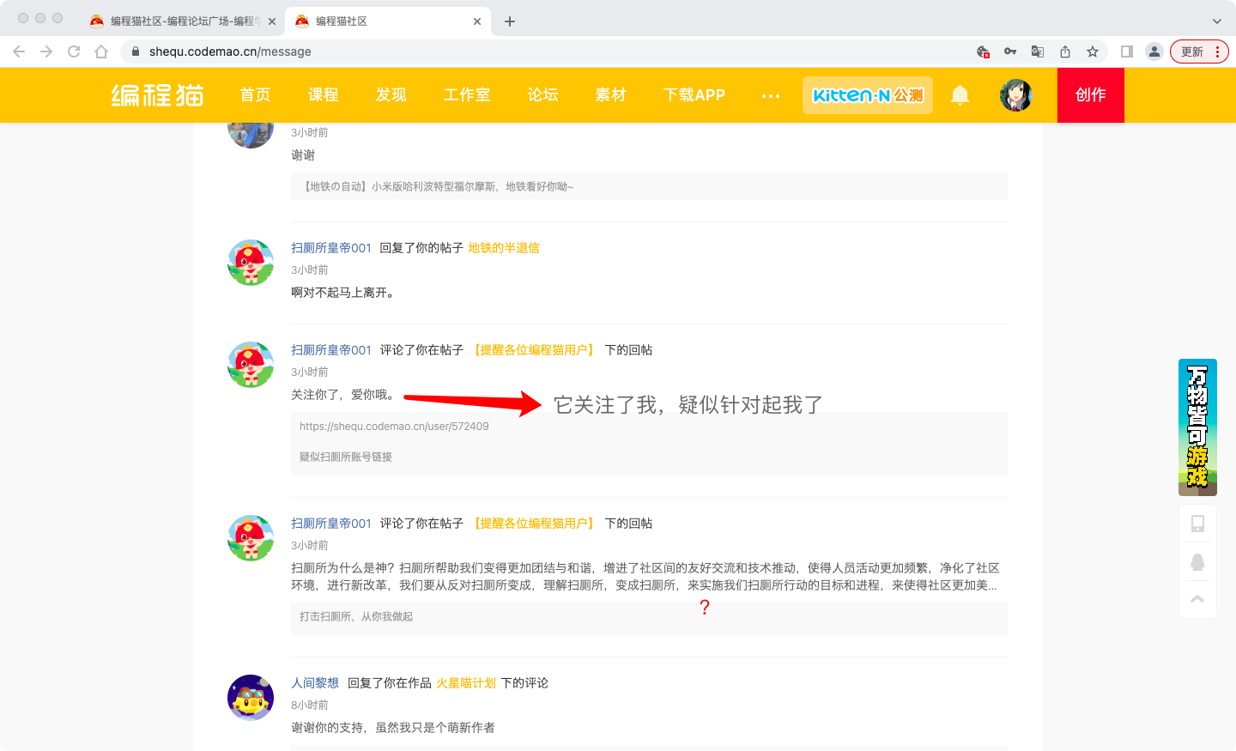
Task: Open the 人间黎想 user profile link
Action: click(315, 683)
